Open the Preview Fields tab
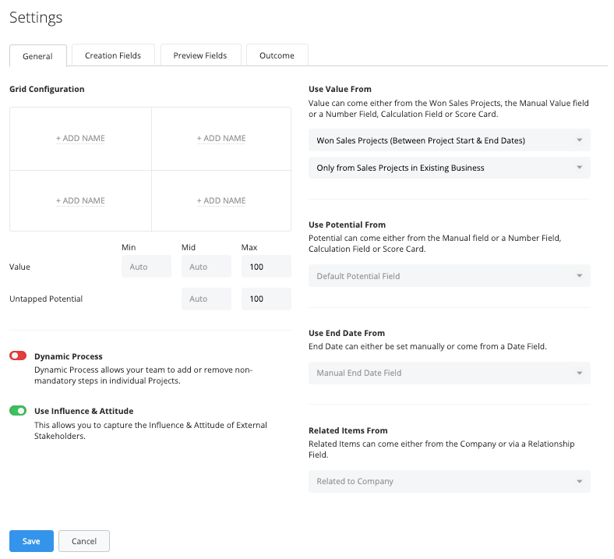 (x=199, y=55)
